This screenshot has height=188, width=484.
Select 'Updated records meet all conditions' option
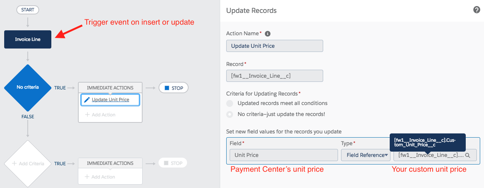(x=230, y=103)
